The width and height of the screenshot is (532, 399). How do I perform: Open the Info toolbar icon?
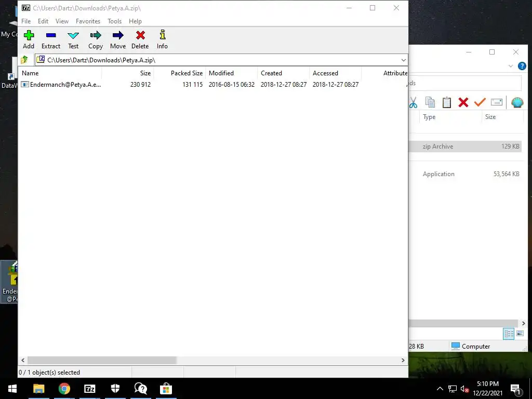click(162, 39)
